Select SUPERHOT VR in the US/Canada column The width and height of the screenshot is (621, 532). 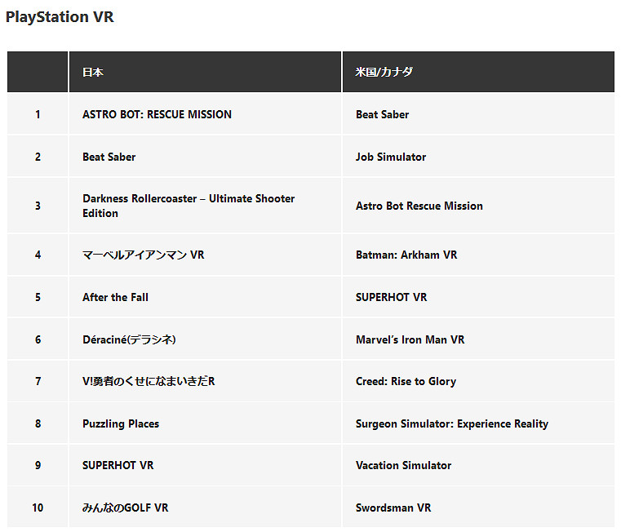pos(391,298)
